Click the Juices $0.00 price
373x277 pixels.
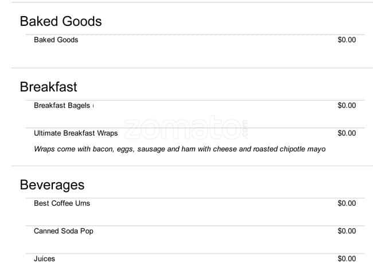(x=347, y=259)
